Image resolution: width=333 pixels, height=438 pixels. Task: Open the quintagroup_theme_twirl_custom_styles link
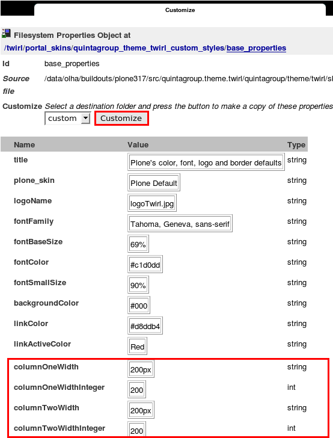pos(149,48)
